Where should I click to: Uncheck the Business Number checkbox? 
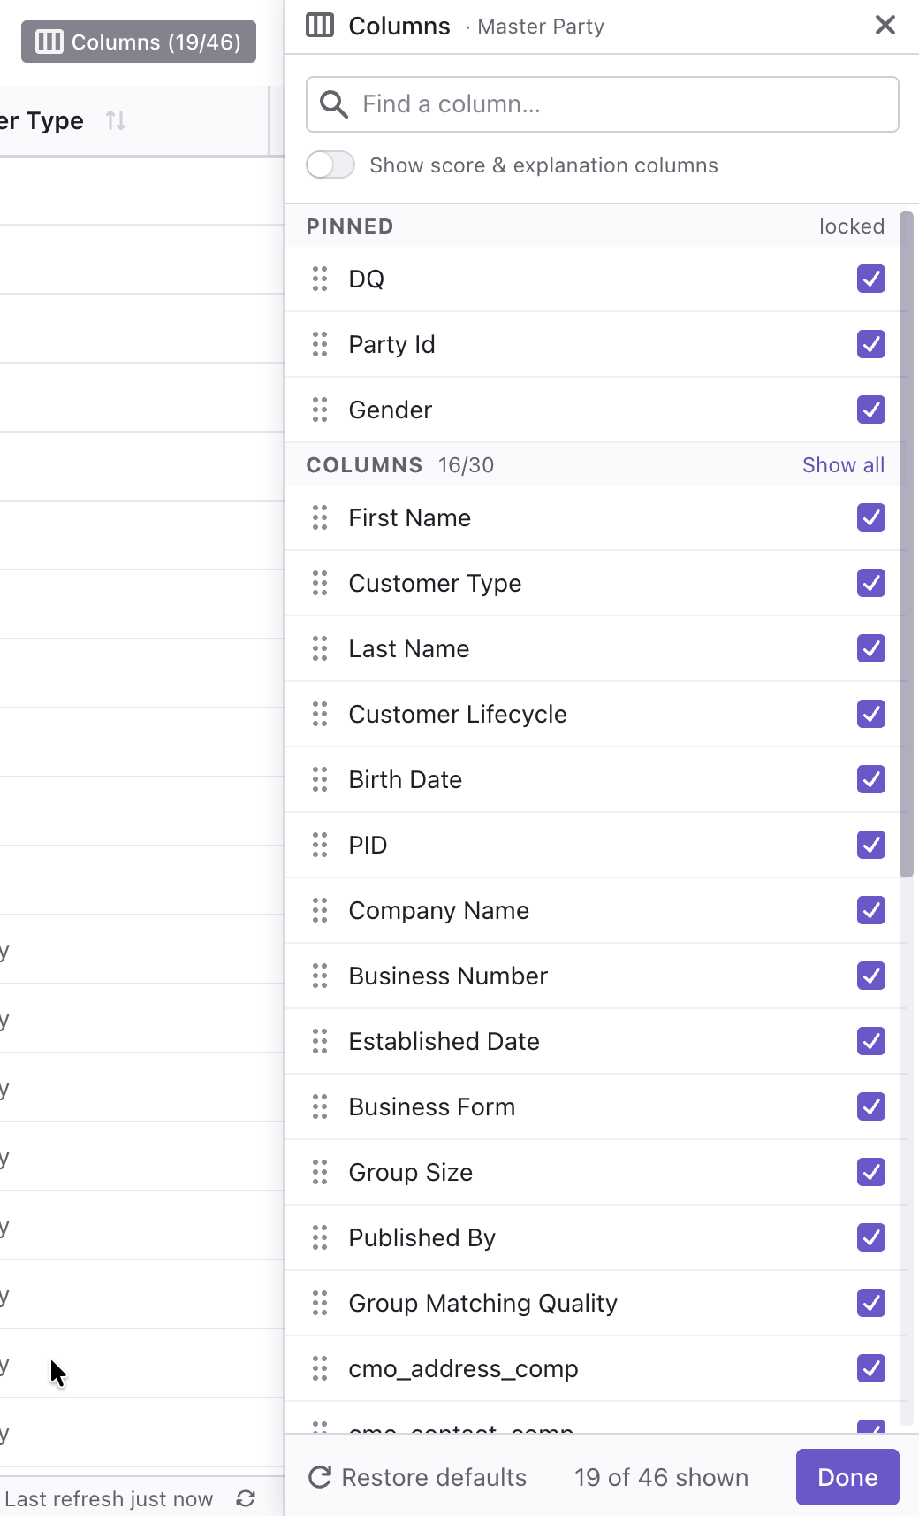click(x=871, y=976)
